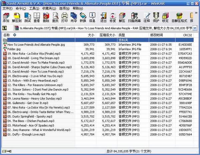Sort by the 类型 column header
The width and height of the screenshot is (200, 155).
[133, 35]
